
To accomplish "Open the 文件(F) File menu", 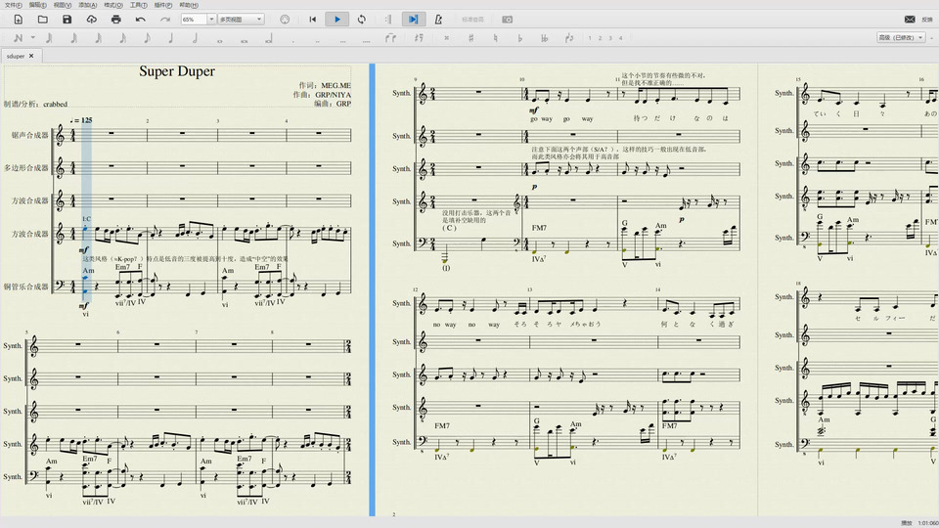I will point(13,5).
